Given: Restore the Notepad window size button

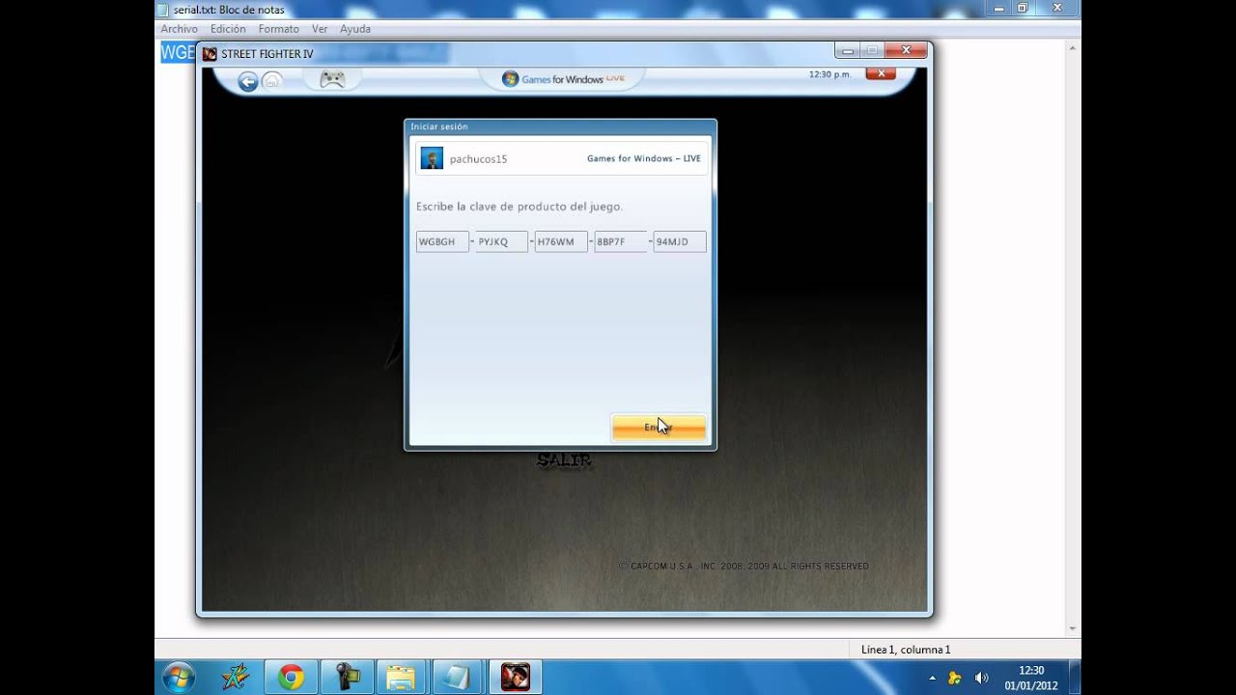Looking at the screenshot, I should [x=1023, y=8].
